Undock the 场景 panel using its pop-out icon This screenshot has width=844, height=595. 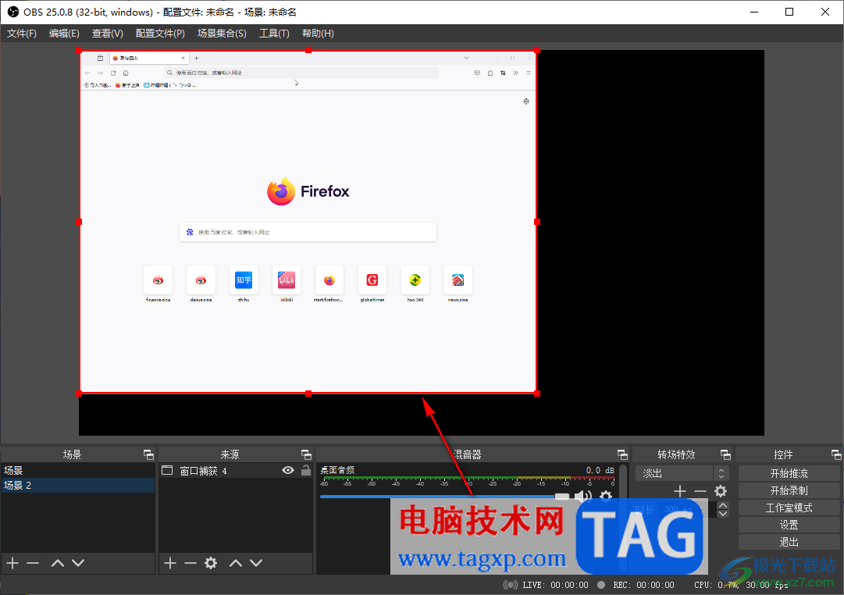148,454
